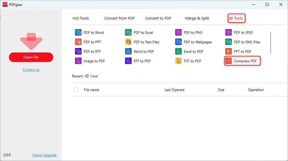Click the File name column header
This screenshot has width=288, height=161.
click(92, 90)
